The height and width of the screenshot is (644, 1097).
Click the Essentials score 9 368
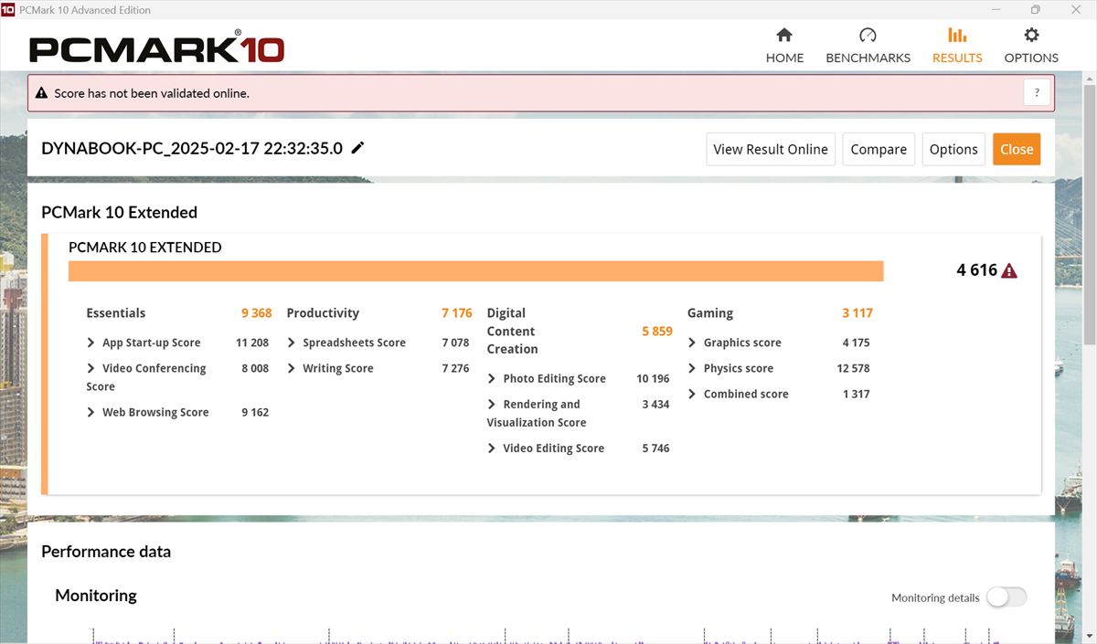[257, 312]
